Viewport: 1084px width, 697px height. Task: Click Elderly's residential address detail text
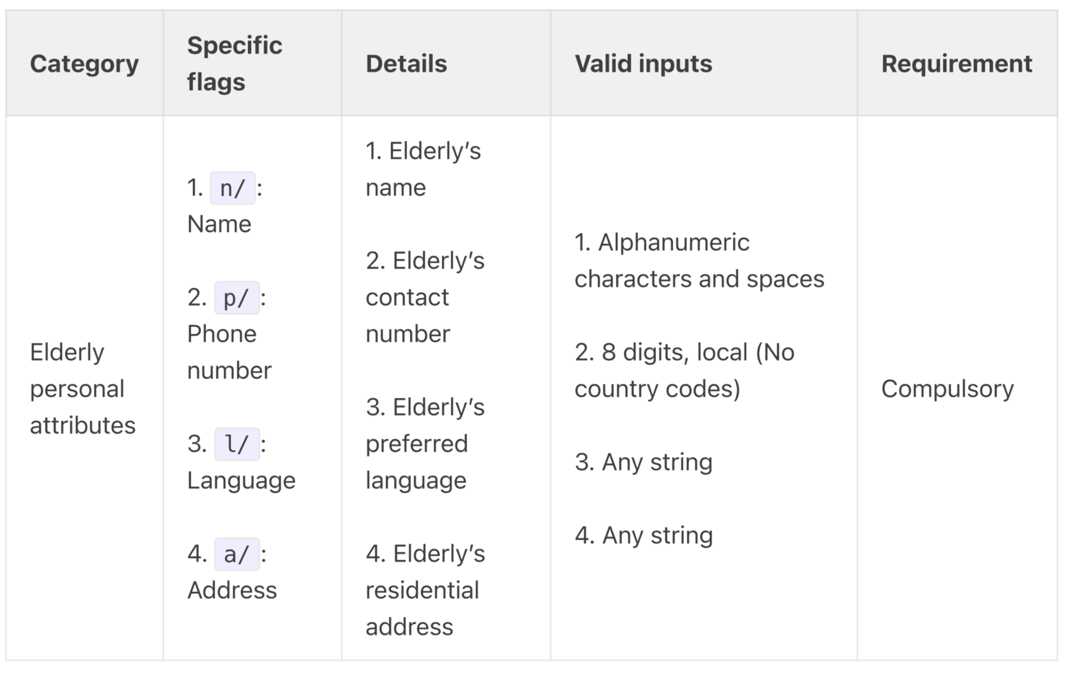pos(424,590)
